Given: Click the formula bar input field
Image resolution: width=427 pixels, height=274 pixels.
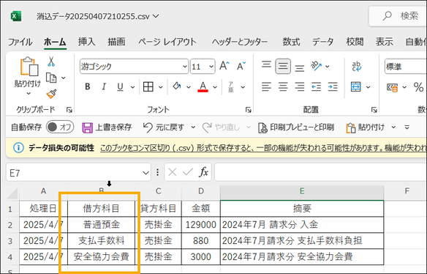Looking at the screenshot, I should tap(320, 172).
